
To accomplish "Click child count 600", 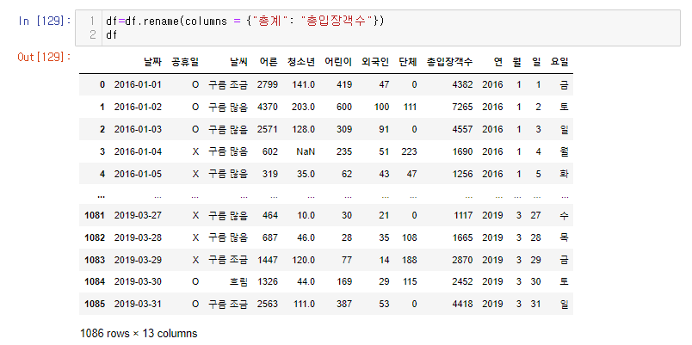I will click(344, 107).
